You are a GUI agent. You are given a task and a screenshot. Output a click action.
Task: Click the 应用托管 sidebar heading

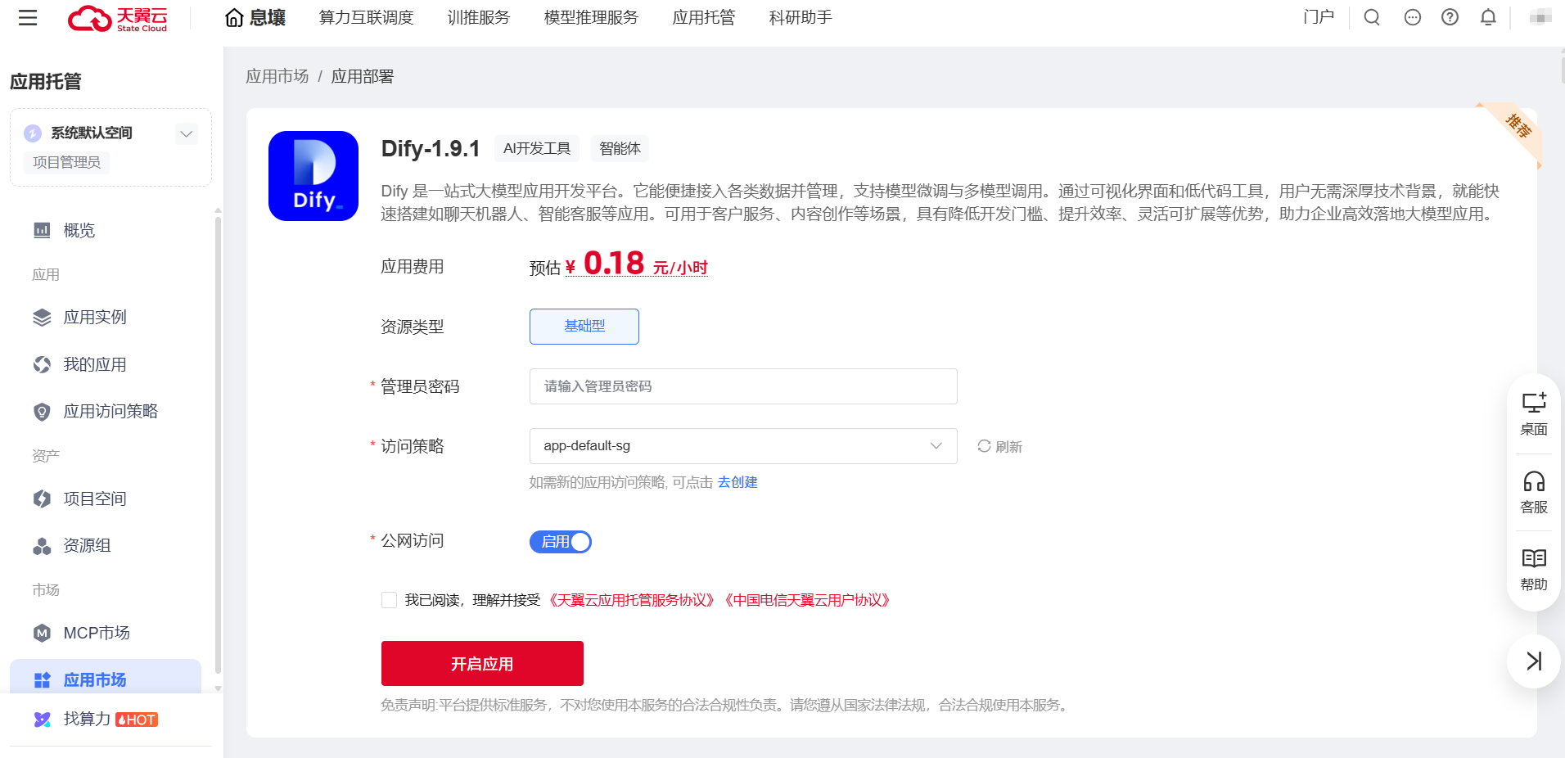46,81
